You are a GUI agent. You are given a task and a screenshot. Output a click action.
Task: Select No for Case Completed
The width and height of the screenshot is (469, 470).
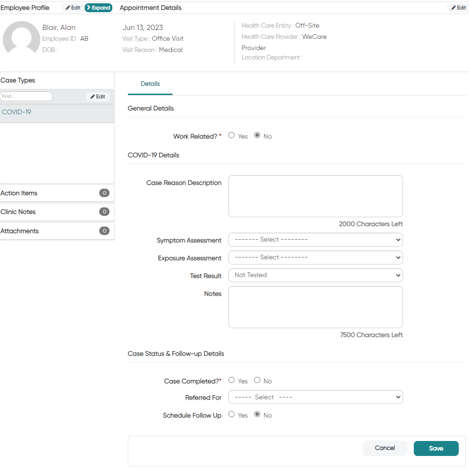click(x=257, y=380)
